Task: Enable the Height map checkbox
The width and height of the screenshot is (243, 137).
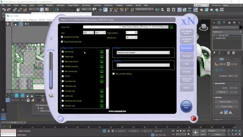Action: tap(63, 57)
